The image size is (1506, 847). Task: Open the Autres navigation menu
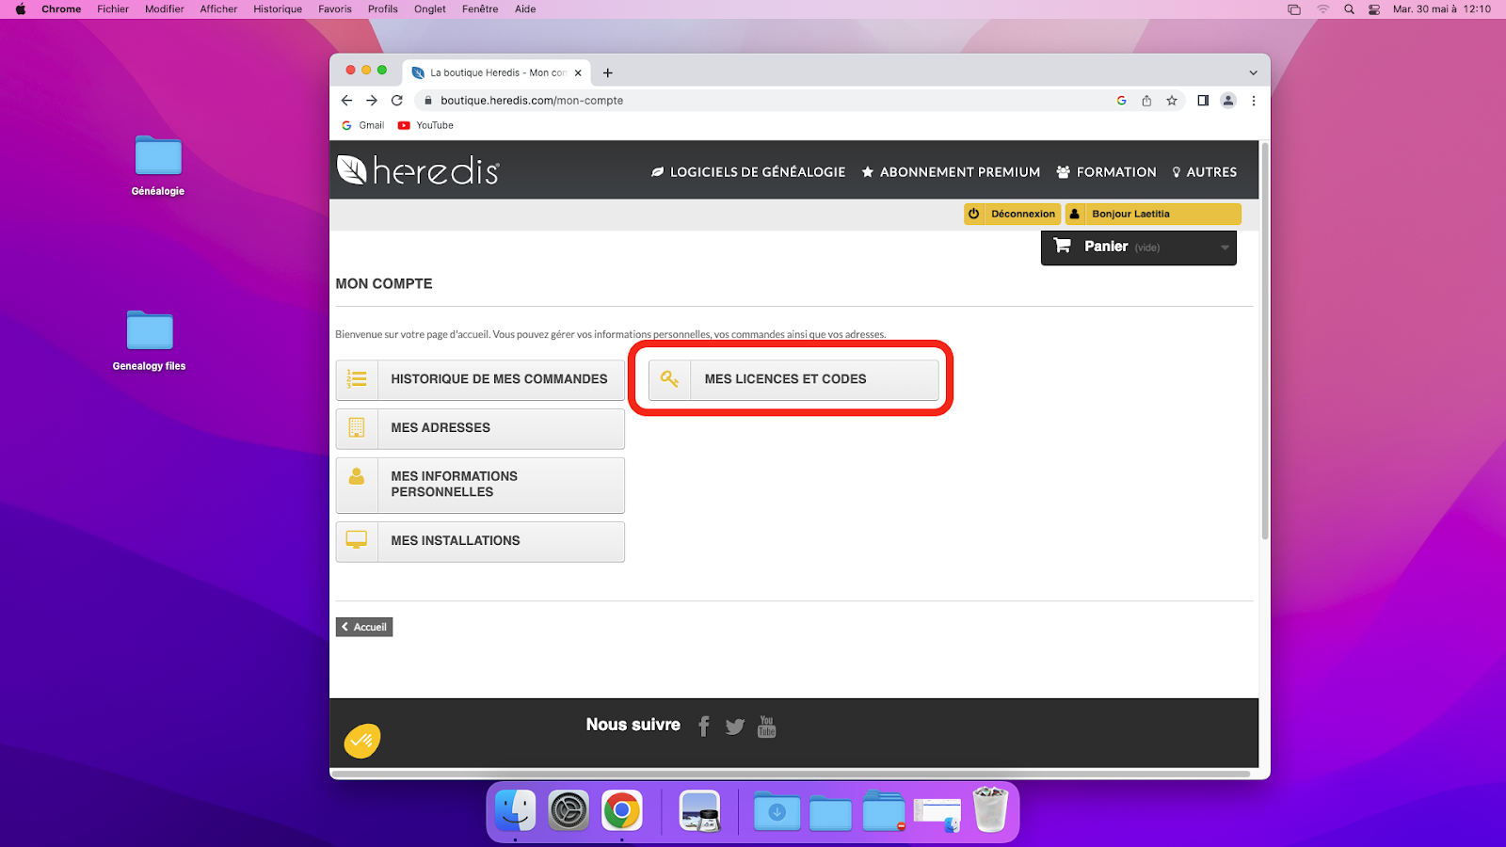1204,172
